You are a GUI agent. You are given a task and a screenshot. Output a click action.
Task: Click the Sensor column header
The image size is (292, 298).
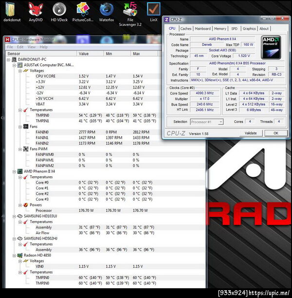[x=41, y=54]
